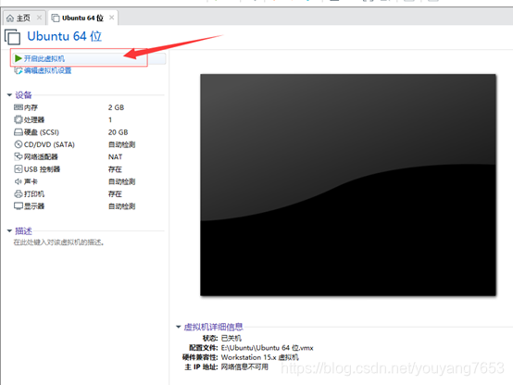Click the Workstation 15.x 虚拟机 compatibility value
The width and height of the screenshot is (513, 385).
tap(260, 357)
